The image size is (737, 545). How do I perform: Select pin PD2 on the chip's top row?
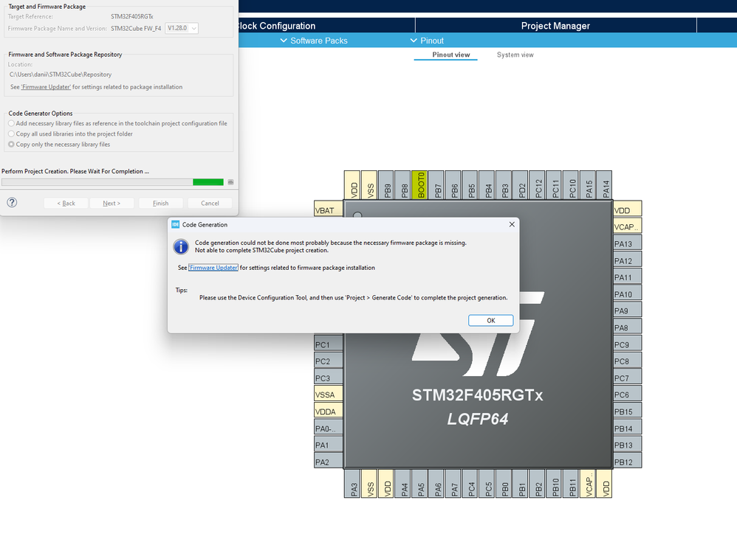pos(521,185)
